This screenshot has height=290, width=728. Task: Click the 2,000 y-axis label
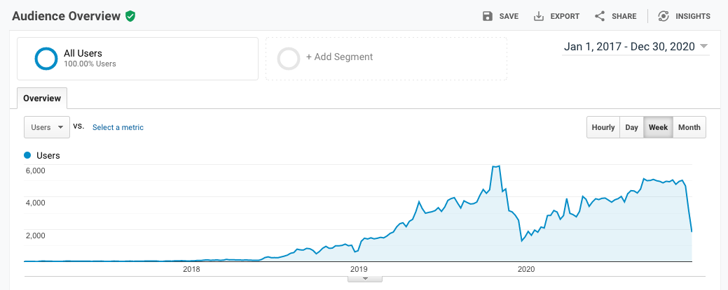coord(35,235)
